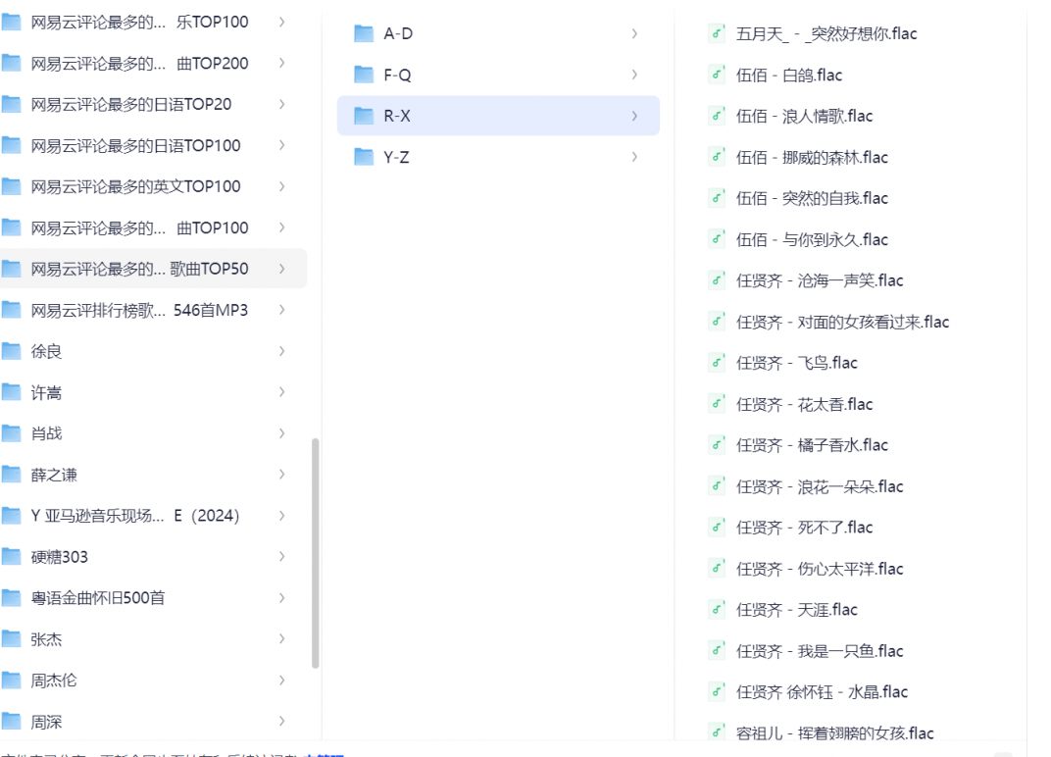
Task: Expand the 许嵩 folder arrow
Action: point(281,392)
